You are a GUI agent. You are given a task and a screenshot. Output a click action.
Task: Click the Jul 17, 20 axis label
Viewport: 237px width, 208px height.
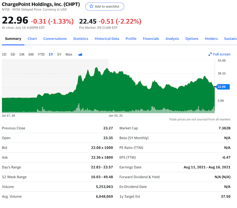9,116
